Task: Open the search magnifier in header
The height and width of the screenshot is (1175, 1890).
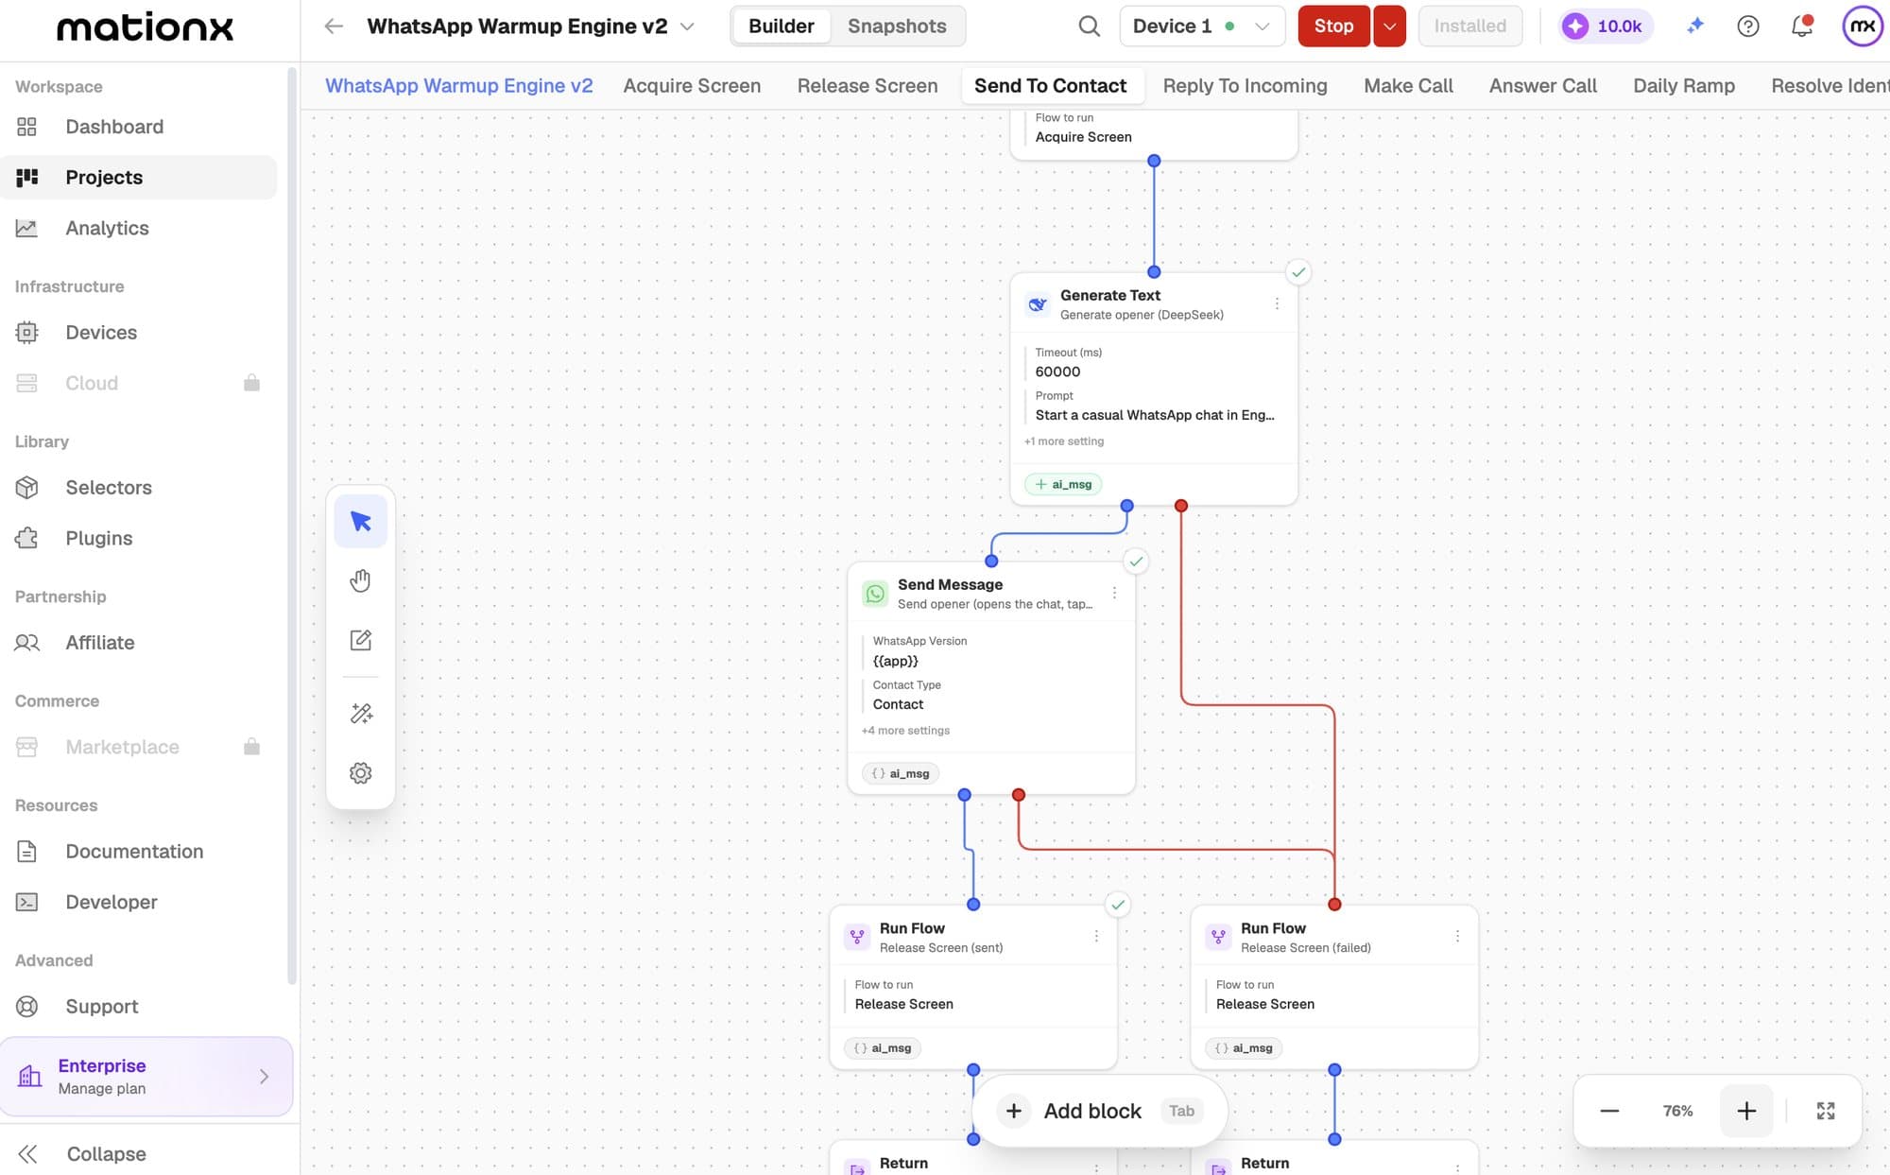Action: pos(1089,26)
